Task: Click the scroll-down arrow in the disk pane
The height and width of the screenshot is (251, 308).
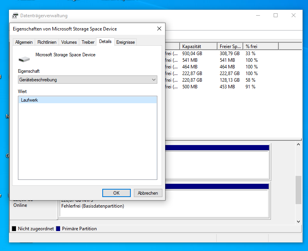Action: pyautogui.click(x=298, y=222)
